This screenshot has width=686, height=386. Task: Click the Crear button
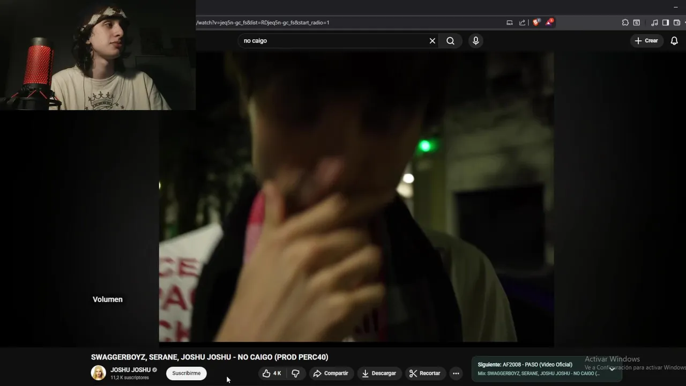646,41
